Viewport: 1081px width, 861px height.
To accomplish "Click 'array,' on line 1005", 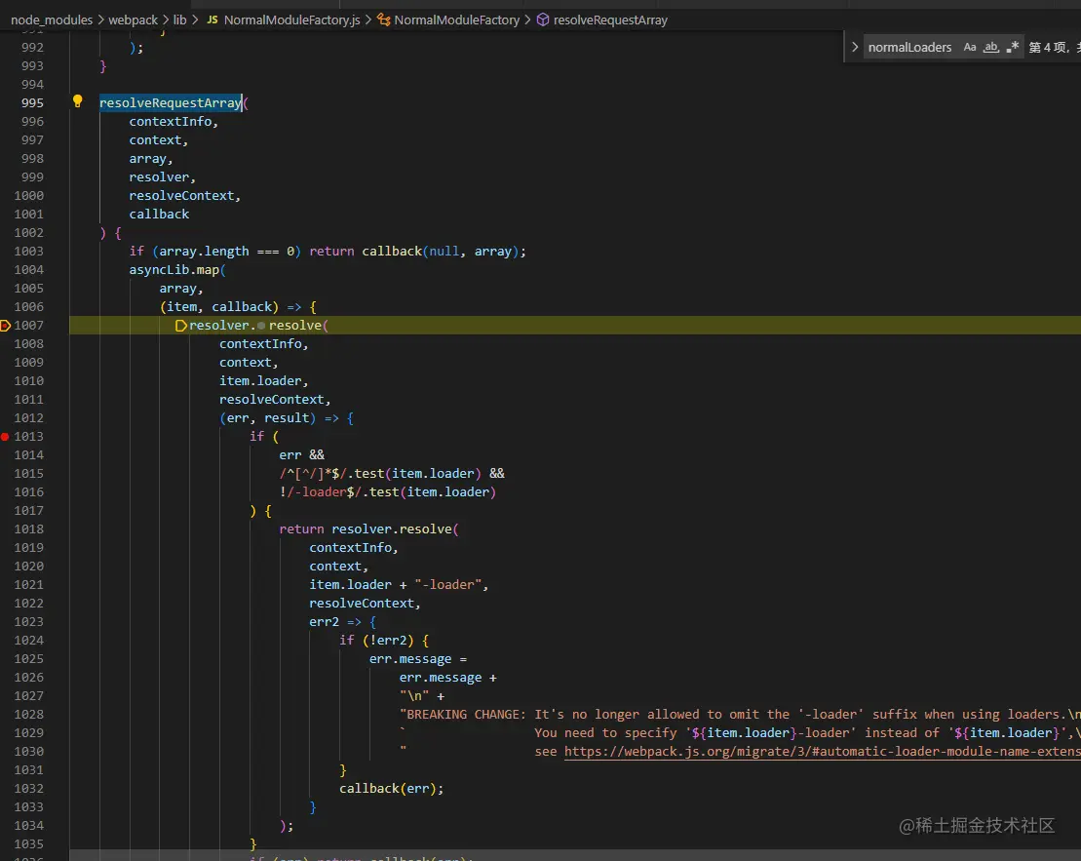I will [x=181, y=289].
